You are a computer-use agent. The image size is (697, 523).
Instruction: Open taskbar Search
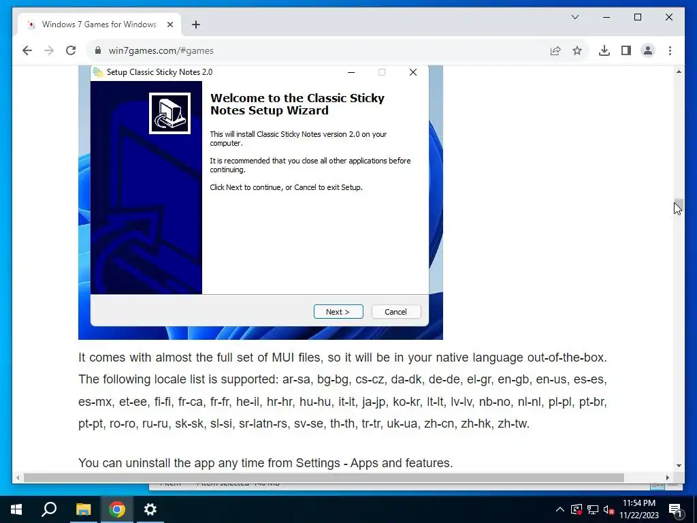tap(49, 509)
